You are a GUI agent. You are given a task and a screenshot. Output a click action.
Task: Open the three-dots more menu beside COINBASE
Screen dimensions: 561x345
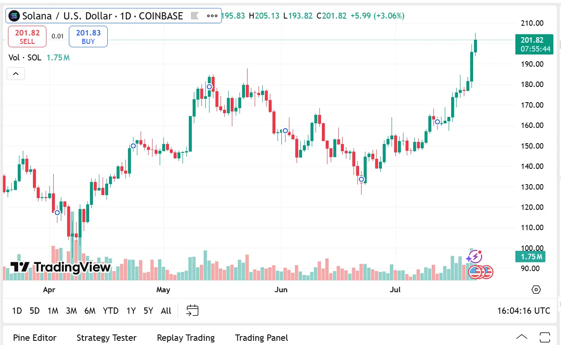[x=212, y=16]
